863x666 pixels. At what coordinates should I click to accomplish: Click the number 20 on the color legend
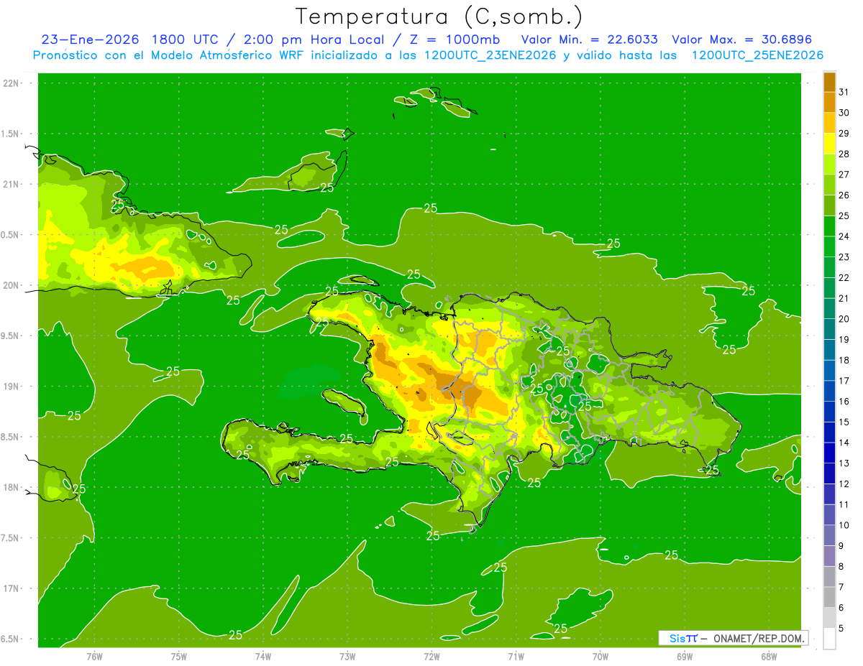click(844, 319)
